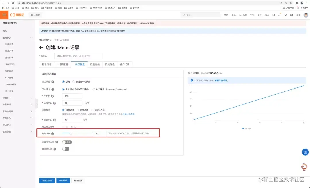The height and width of the screenshot is (188, 310).
Task: Switch to the 场景配置 tab
Action: point(63,64)
